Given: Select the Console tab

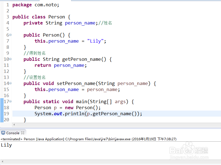Looking at the screenshot, I should point(13,133).
